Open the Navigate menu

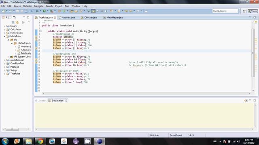coord(39,6)
